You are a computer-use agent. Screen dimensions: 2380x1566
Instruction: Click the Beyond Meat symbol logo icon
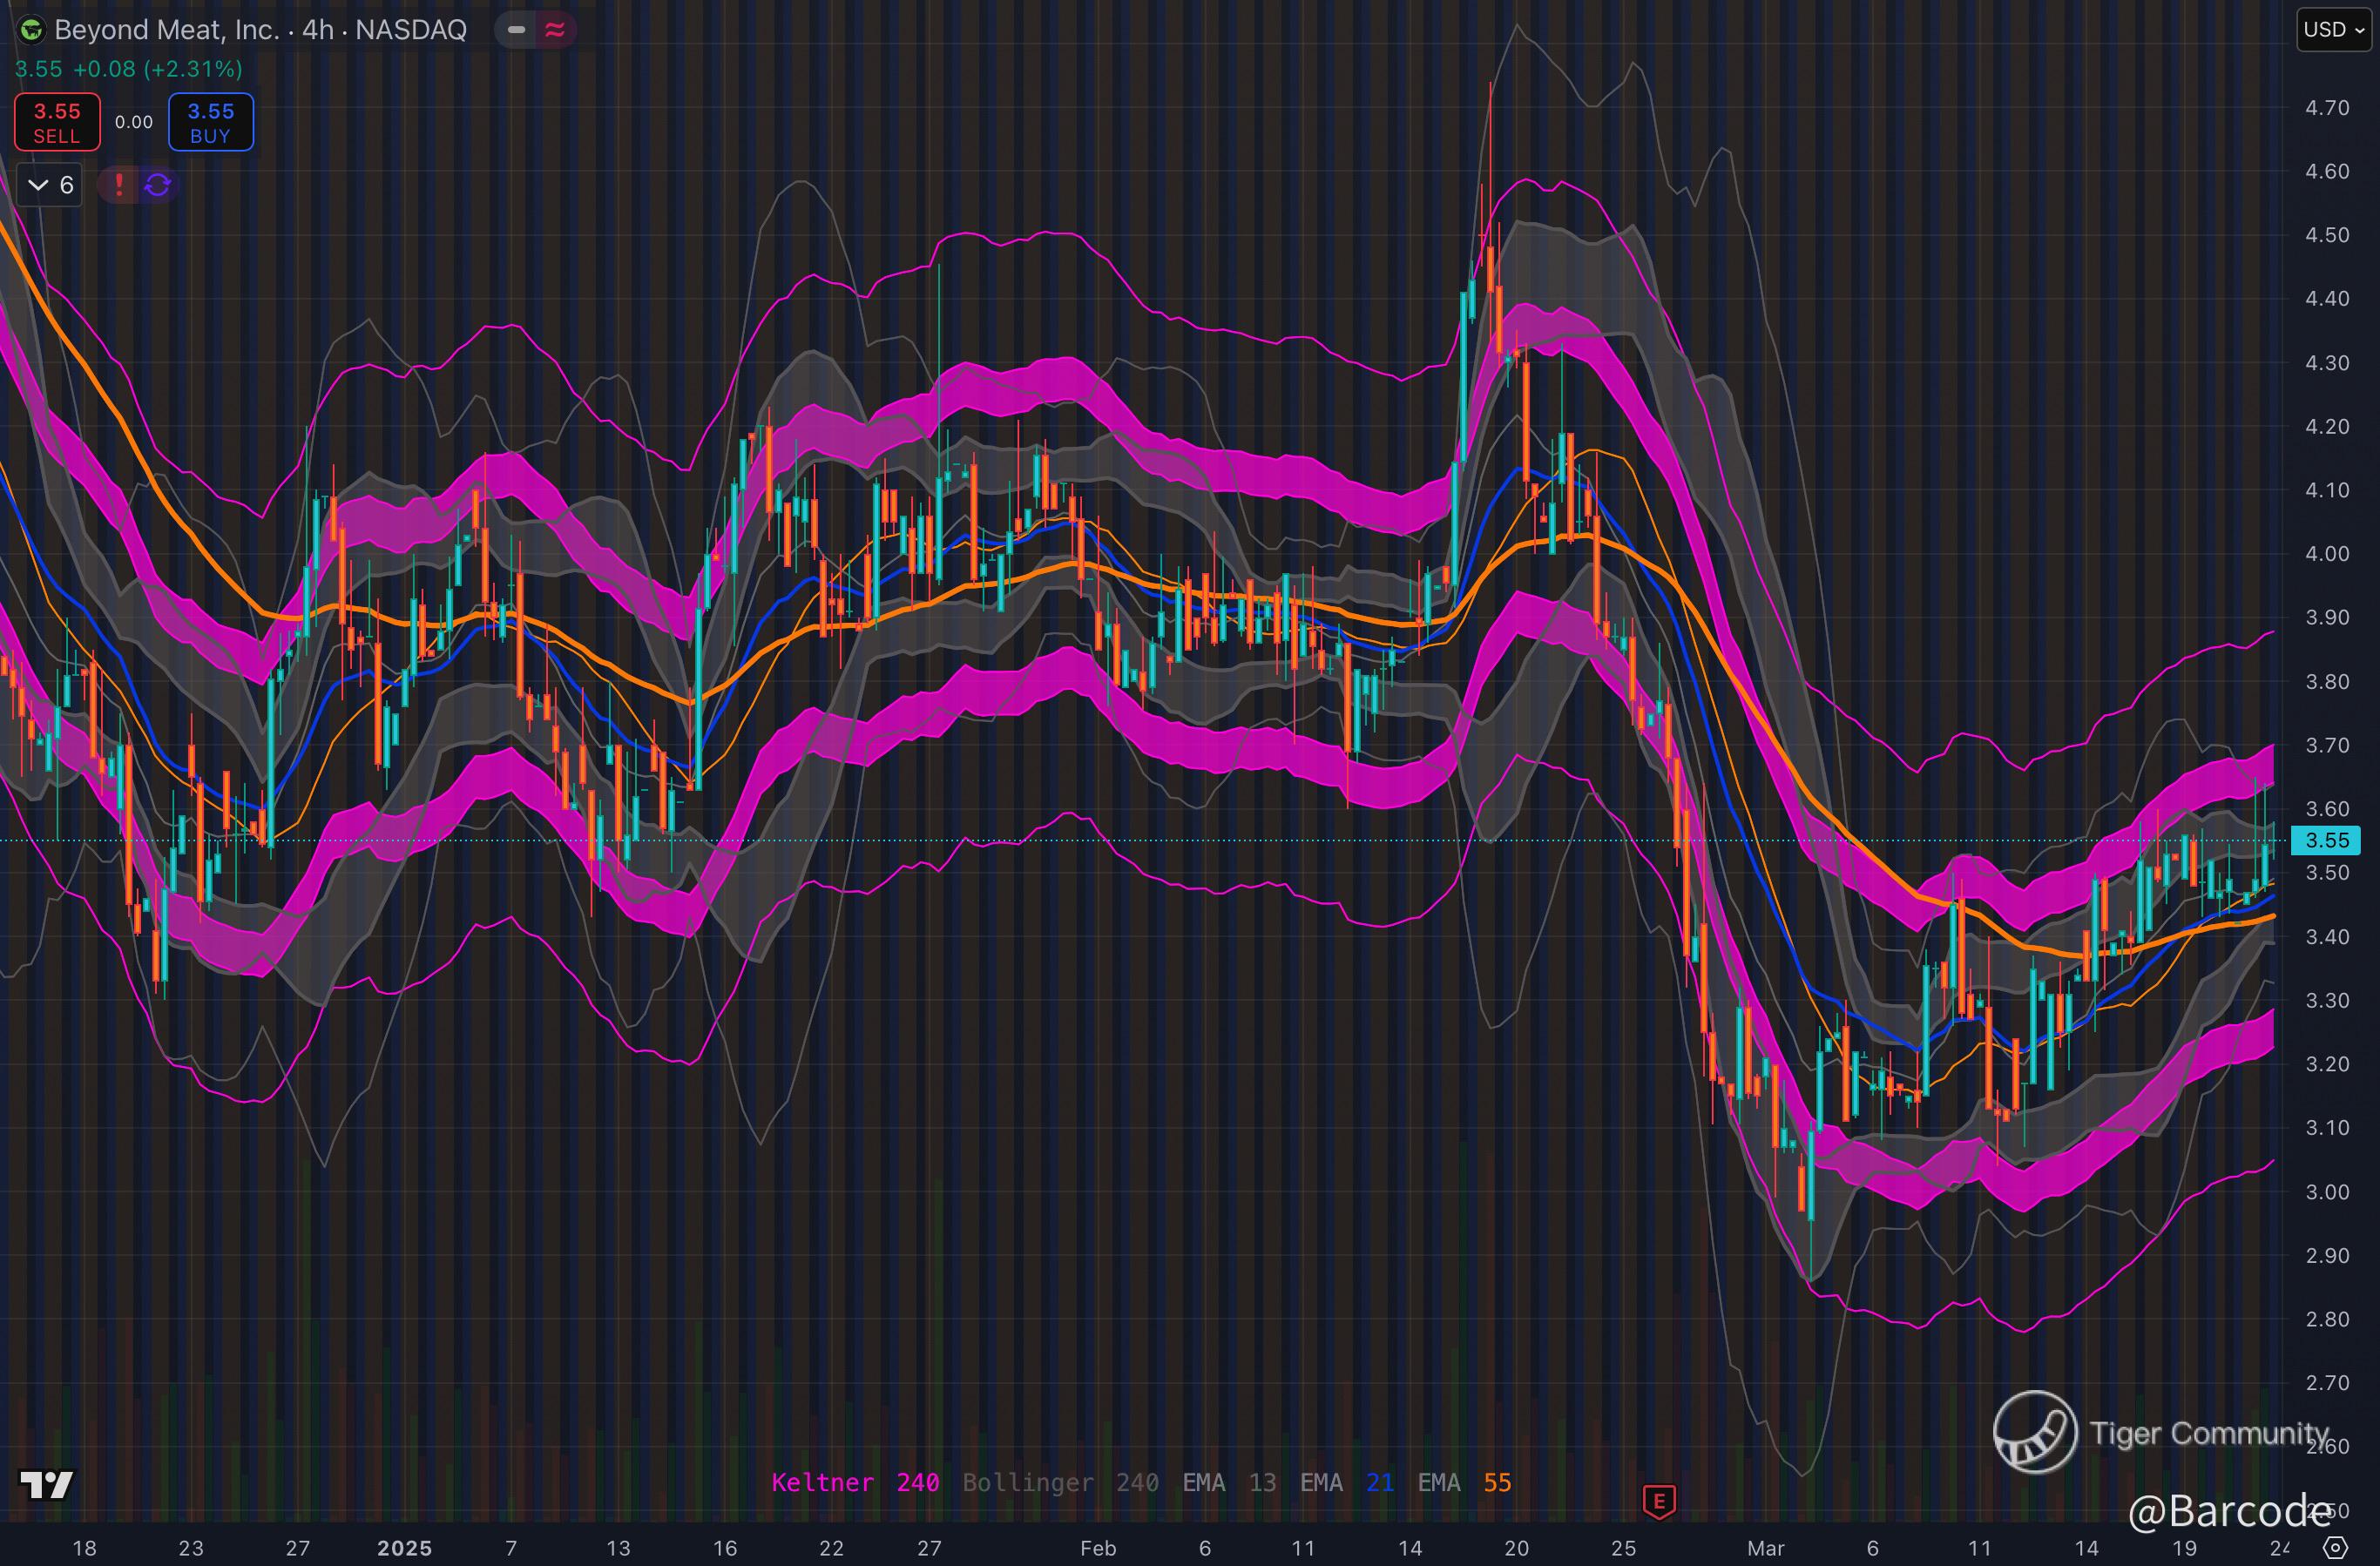[31, 30]
